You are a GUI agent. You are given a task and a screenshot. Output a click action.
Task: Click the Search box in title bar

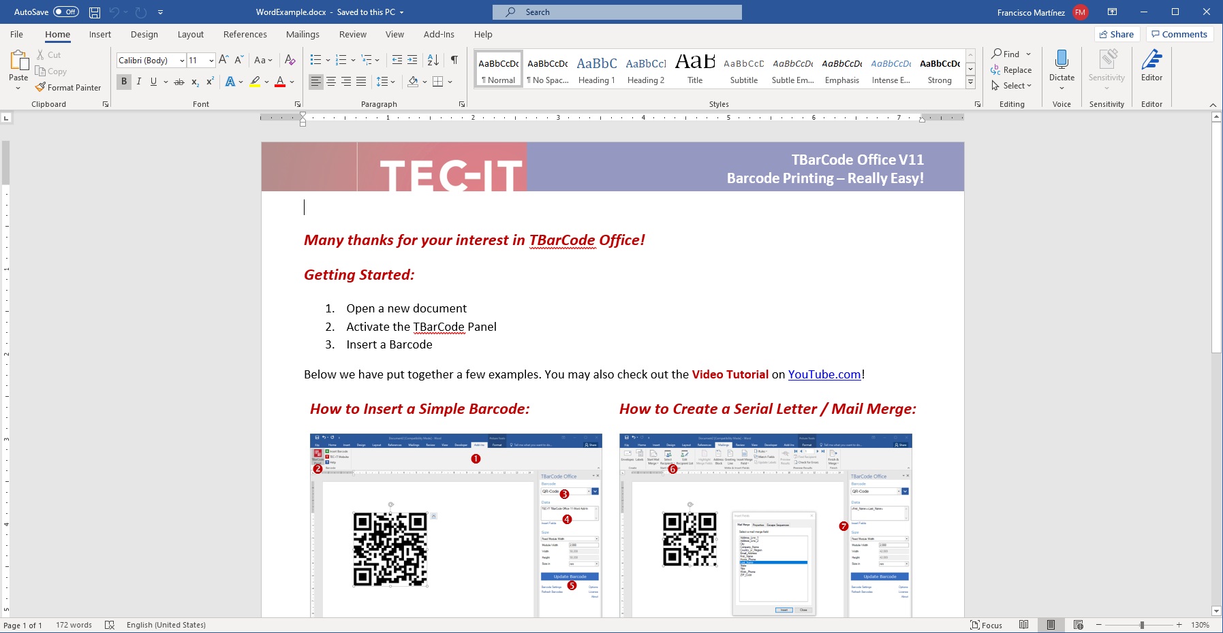point(617,12)
